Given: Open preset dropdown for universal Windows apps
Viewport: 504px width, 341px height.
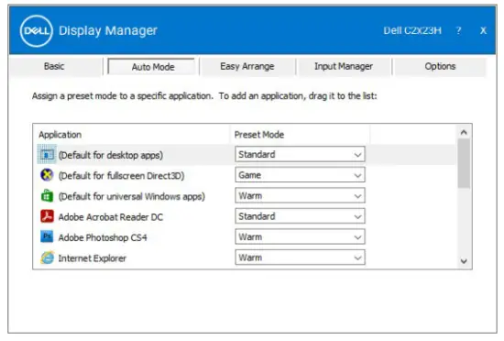Looking at the screenshot, I should click(300, 196).
